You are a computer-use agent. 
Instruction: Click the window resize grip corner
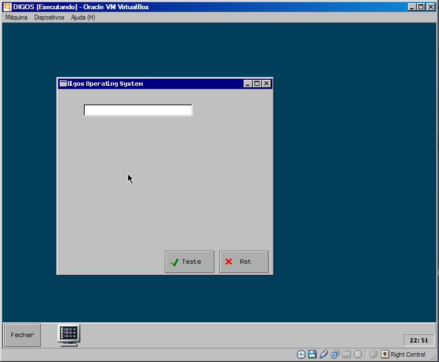pos(434,356)
